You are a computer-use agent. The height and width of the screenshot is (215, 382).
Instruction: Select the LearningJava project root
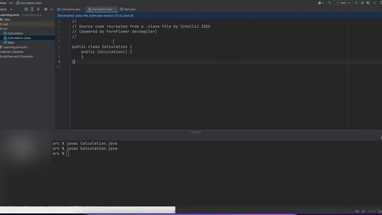coord(10,15)
